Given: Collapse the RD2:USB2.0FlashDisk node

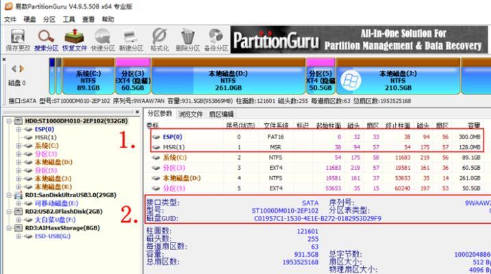Looking at the screenshot, I should 9,212.
